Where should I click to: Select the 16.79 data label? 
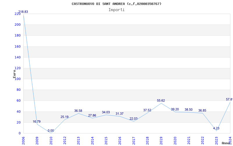point(37,121)
